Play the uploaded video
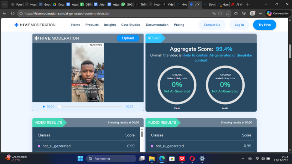 tap(44, 106)
